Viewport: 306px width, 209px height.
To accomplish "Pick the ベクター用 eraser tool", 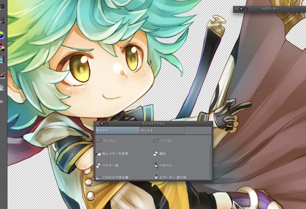I will [108, 165].
